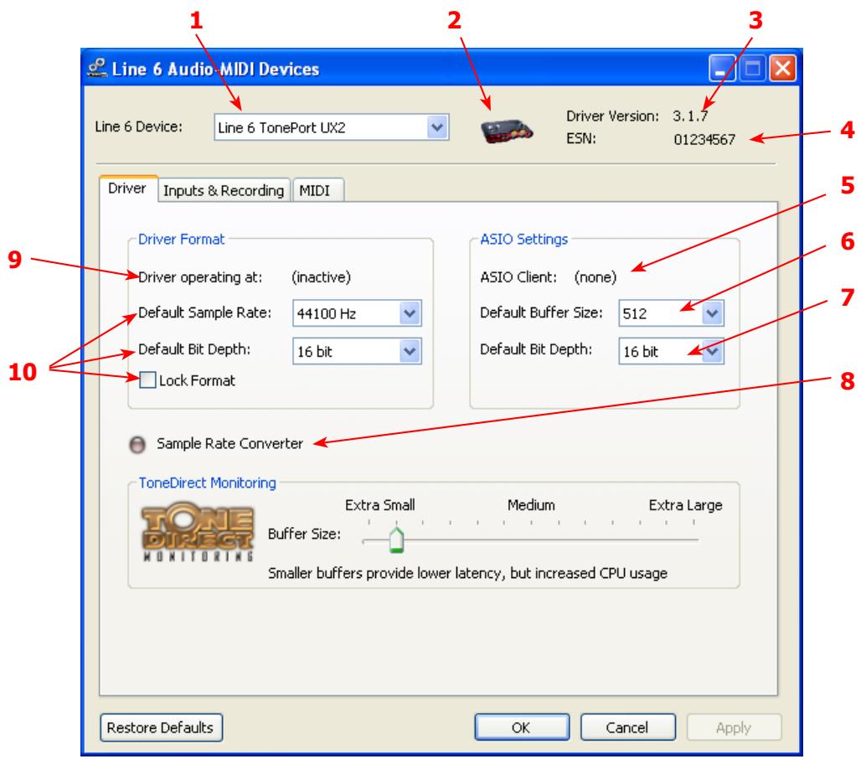Screen dimensions: 866x759
Task: Click the Cancel button
Action: (627, 727)
